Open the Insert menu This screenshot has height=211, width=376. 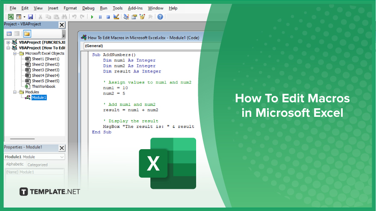coord(53,8)
